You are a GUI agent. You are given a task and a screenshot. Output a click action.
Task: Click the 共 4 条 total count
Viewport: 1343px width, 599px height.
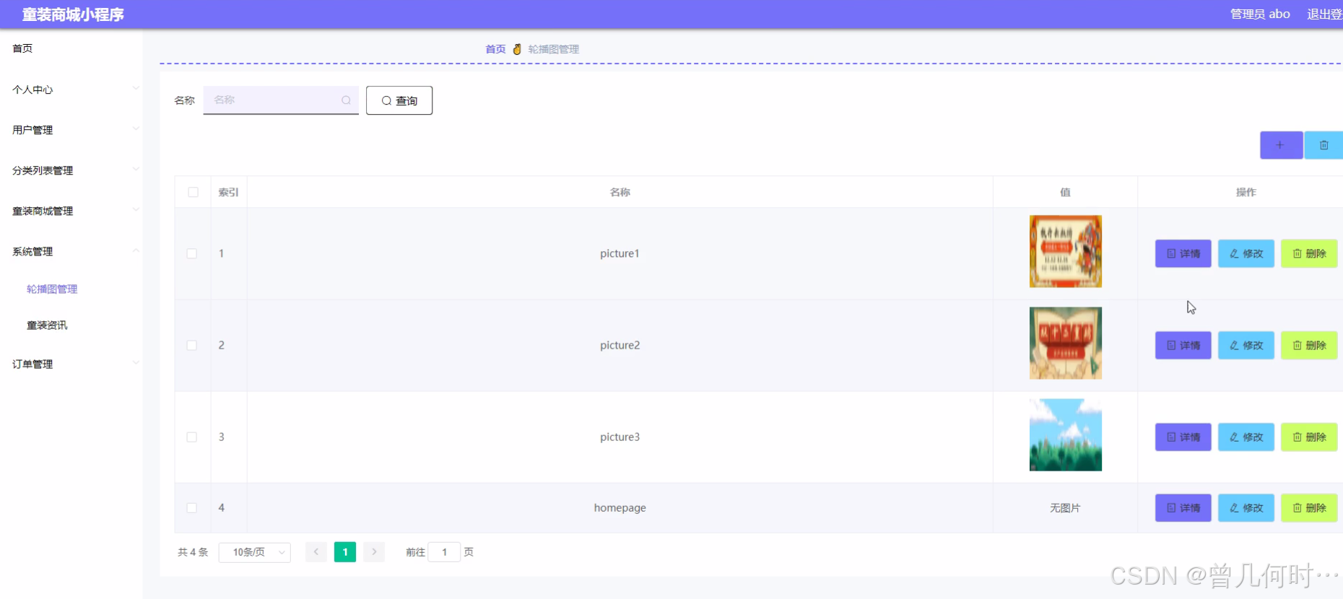coord(193,552)
